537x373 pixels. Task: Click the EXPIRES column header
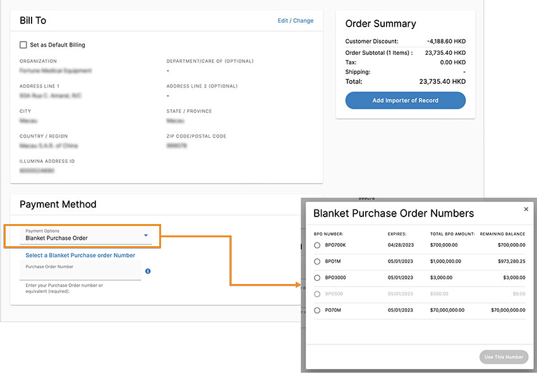tap(397, 234)
